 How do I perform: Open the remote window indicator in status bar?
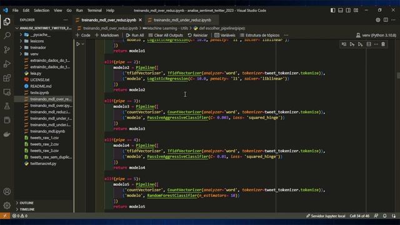point(5,216)
